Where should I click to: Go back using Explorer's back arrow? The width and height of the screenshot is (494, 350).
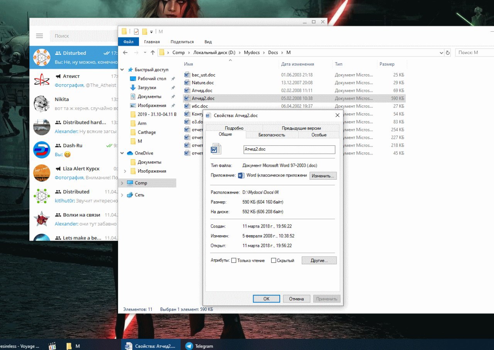(x=125, y=53)
